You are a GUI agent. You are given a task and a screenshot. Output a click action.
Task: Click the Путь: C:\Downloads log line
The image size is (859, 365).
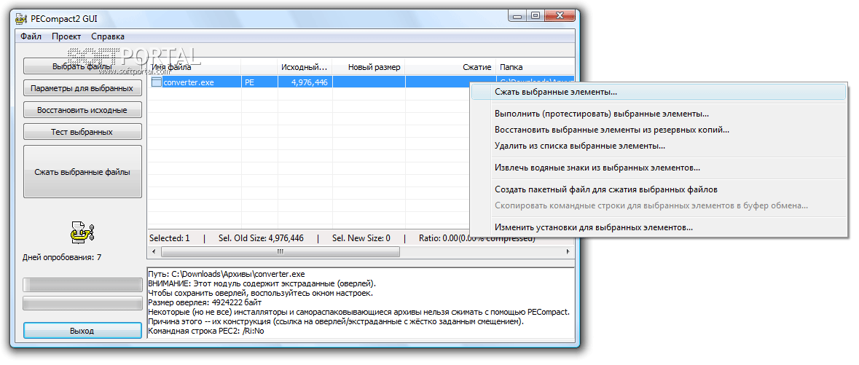pos(227,274)
